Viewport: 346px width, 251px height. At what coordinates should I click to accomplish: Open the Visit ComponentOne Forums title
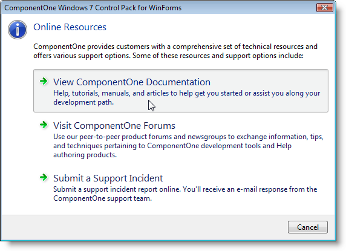coord(114,126)
